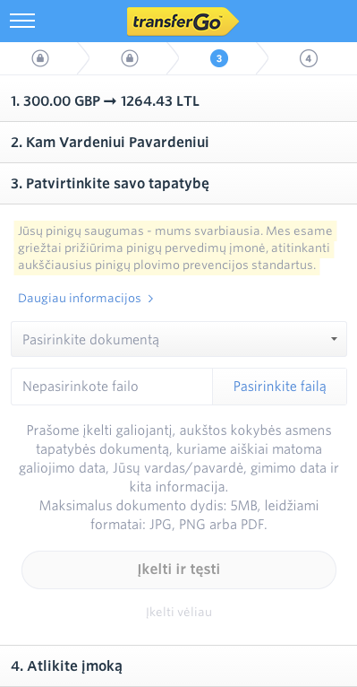The width and height of the screenshot is (357, 687).
Task: Click Pasirinkite failą button
Action: (280, 387)
